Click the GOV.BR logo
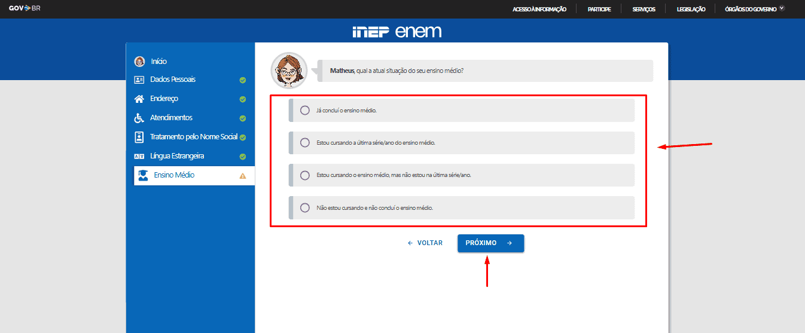The height and width of the screenshot is (333, 805). click(25, 8)
